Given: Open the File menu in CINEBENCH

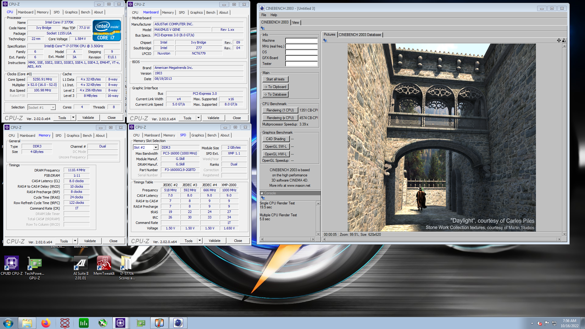Looking at the screenshot, I should (x=264, y=15).
